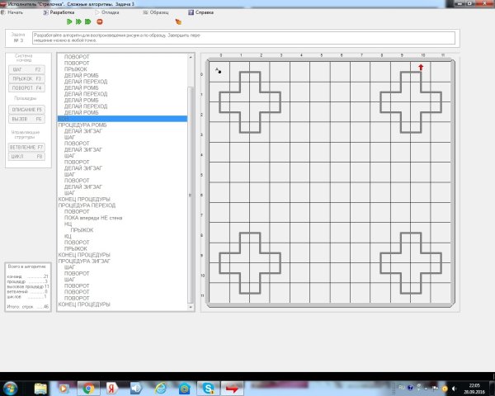This screenshot has width=495, height=396.
Task: Click the double green arrow run button
Action: (x=78, y=22)
